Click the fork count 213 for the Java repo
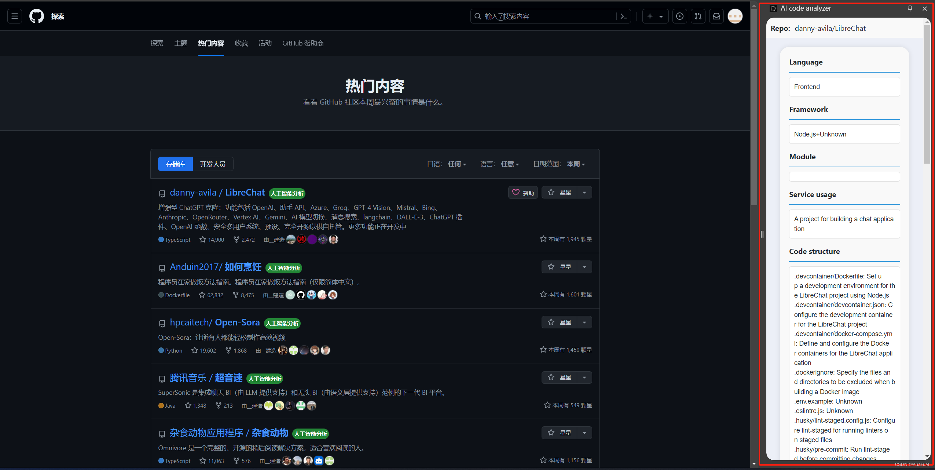The height and width of the screenshot is (470, 935). pyautogui.click(x=224, y=405)
